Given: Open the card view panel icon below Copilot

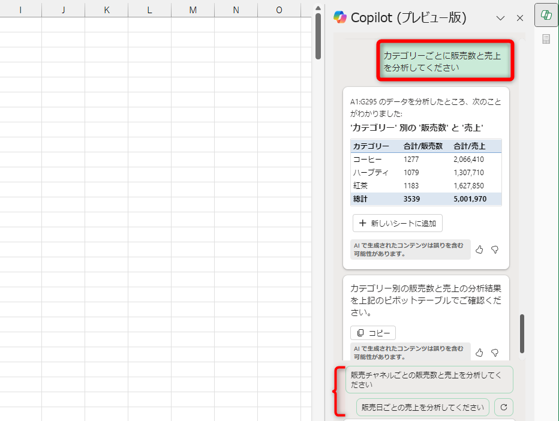Looking at the screenshot, I should [546, 38].
